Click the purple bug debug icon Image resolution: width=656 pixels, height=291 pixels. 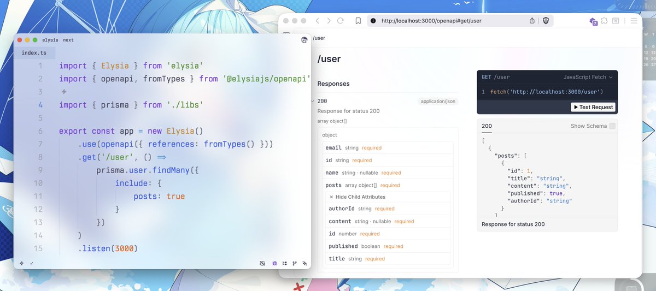(274, 263)
